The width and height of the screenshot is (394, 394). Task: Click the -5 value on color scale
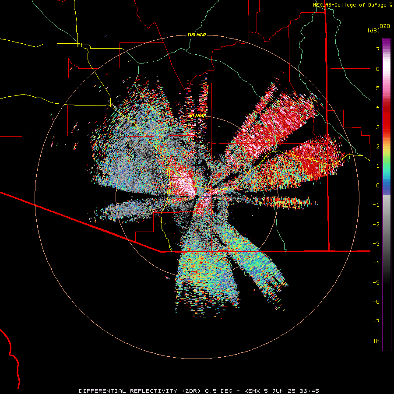point(376,283)
